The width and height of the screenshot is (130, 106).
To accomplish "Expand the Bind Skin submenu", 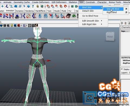I will click(91, 7).
